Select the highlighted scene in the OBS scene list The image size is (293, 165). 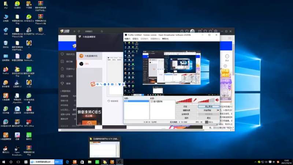(137, 101)
